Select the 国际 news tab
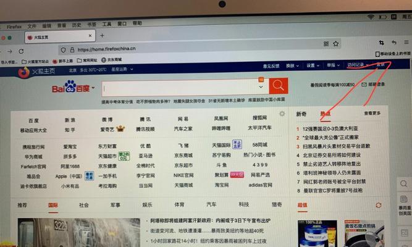This screenshot has width=412, height=247. click(x=53, y=205)
